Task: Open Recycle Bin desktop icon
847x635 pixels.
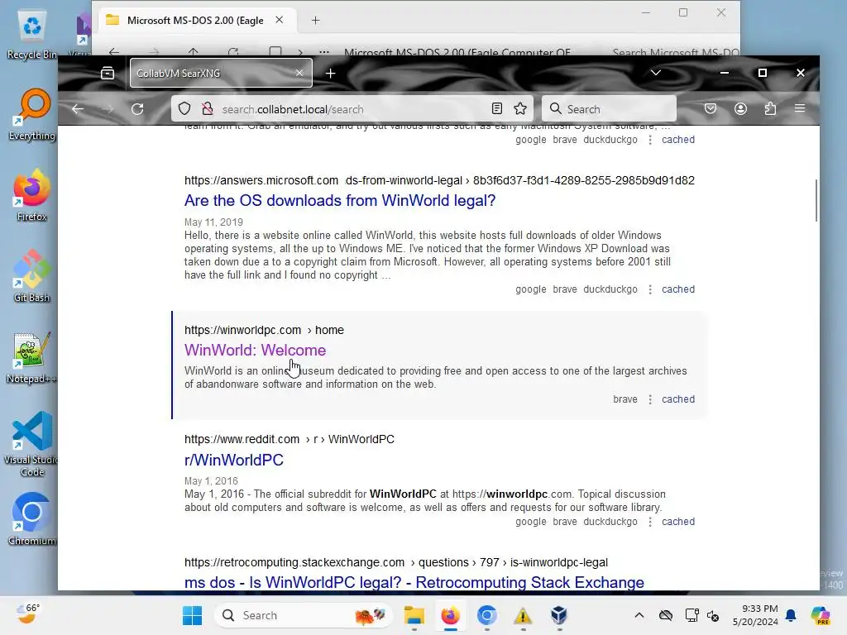Action: pyautogui.click(x=32, y=35)
